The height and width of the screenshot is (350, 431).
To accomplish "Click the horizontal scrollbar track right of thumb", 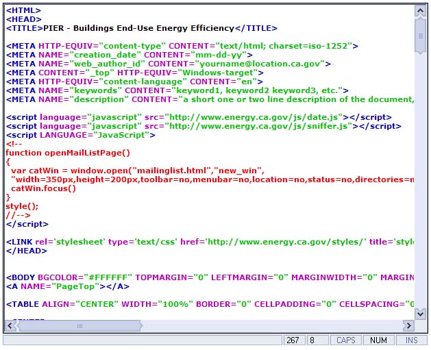I will pos(274,325).
